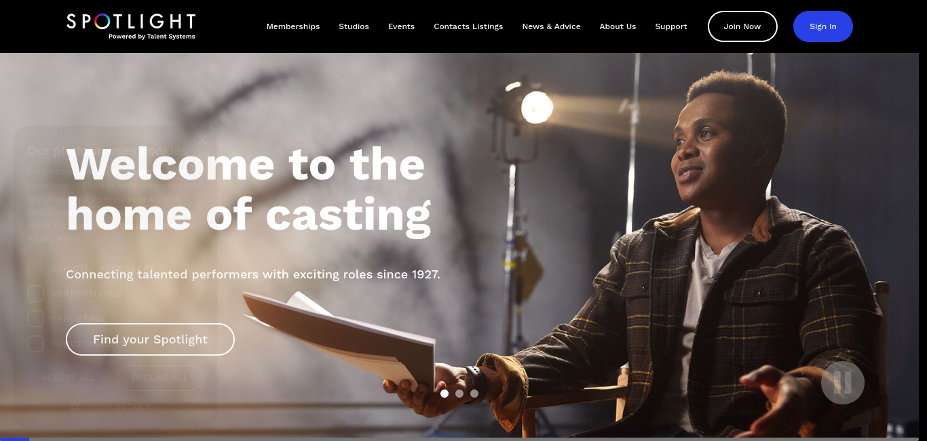
Task: Accept all cookies
Action: tap(68, 378)
